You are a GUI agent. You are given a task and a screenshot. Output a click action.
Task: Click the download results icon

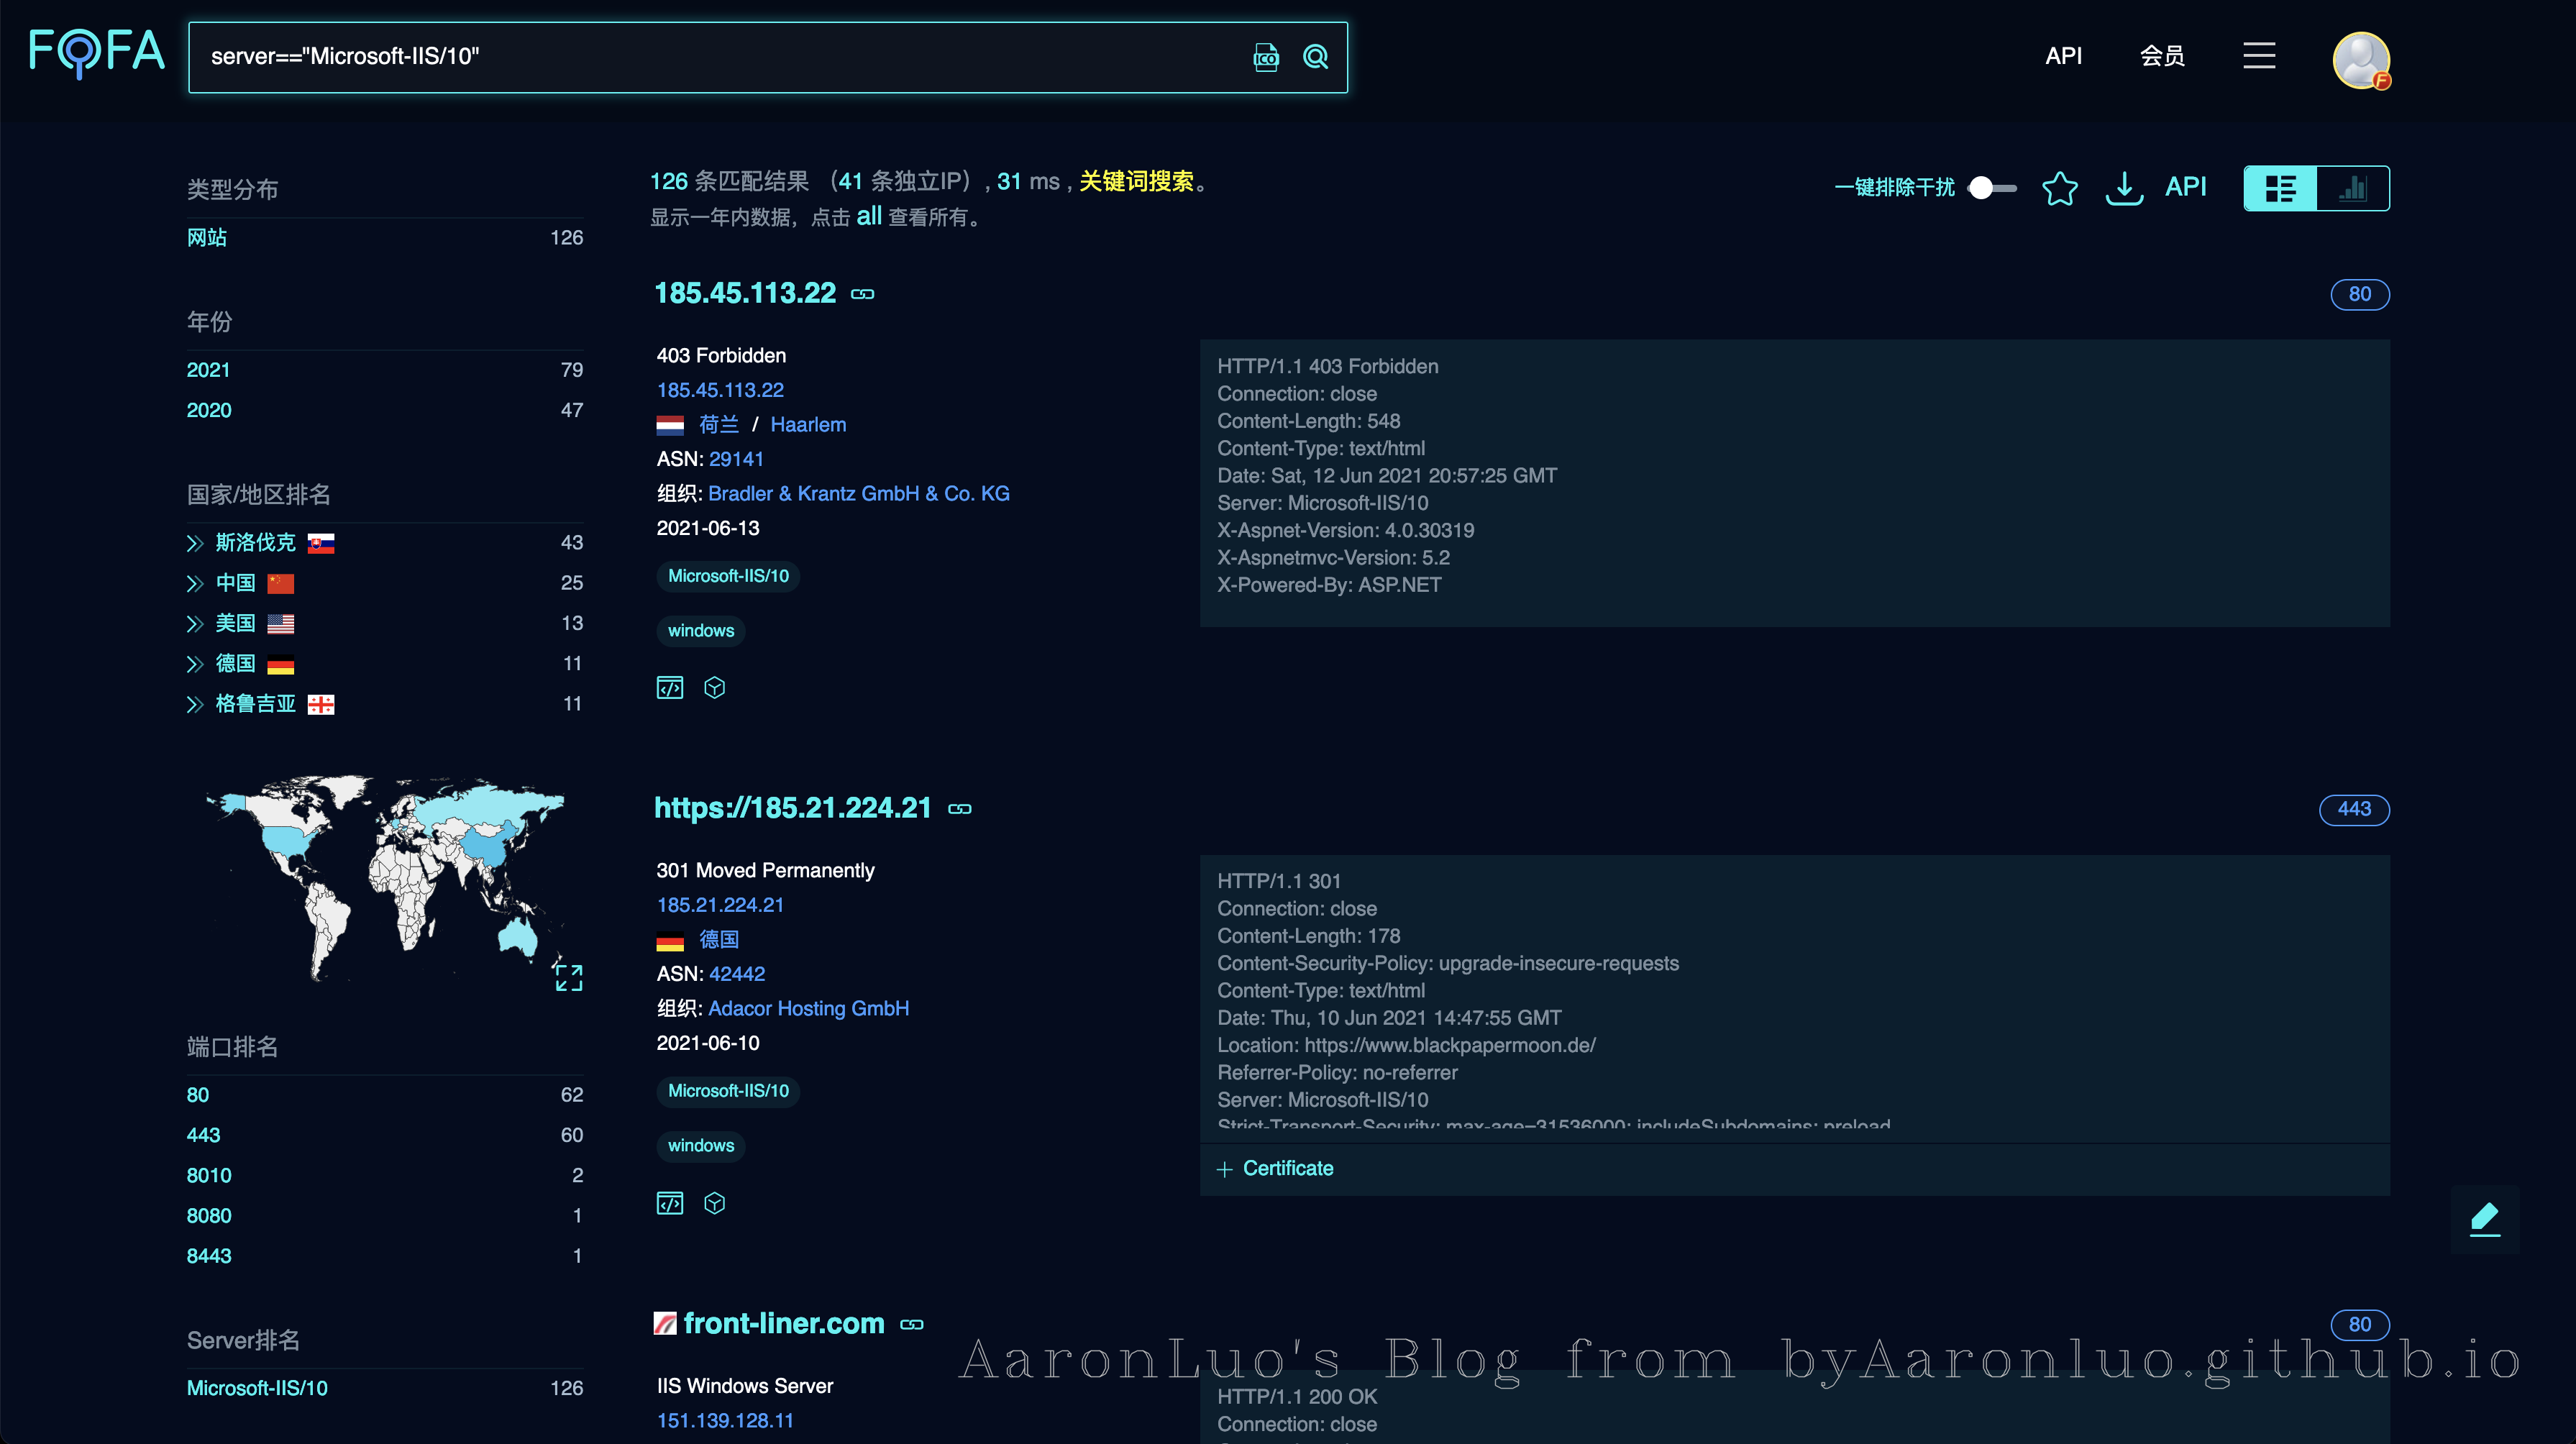[2124, 188]
